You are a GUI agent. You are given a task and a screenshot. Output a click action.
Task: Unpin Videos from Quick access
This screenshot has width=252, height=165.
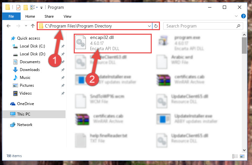click(63, 93)
